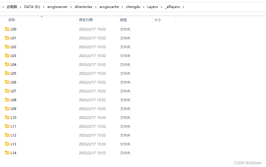Open the L10 folder icon
Image resolution: width=266 pixels, height=167 pixels.
coord(7,117)
